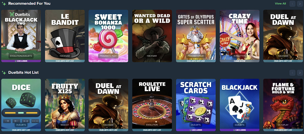Select Flame & Fortune Hold & Win

[283, 105]
